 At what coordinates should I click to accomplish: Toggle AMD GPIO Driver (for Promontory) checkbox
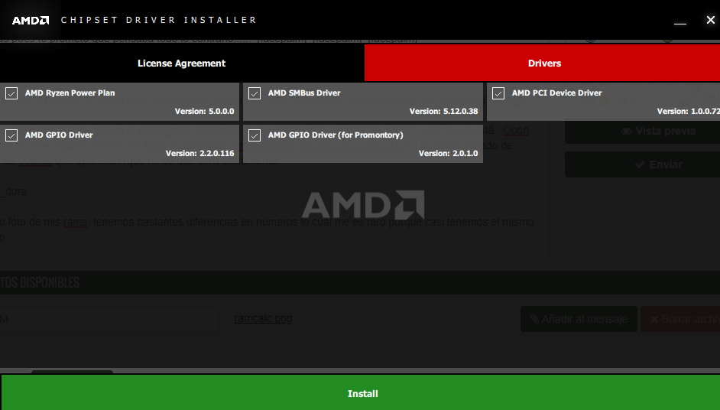(255, 135)
